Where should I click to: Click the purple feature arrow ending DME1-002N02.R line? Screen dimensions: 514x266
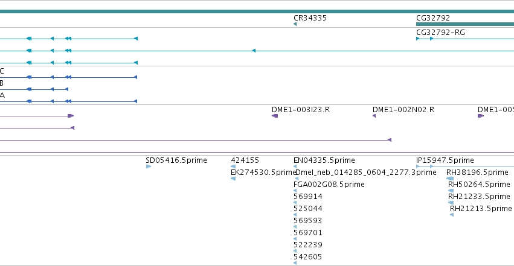390,140
